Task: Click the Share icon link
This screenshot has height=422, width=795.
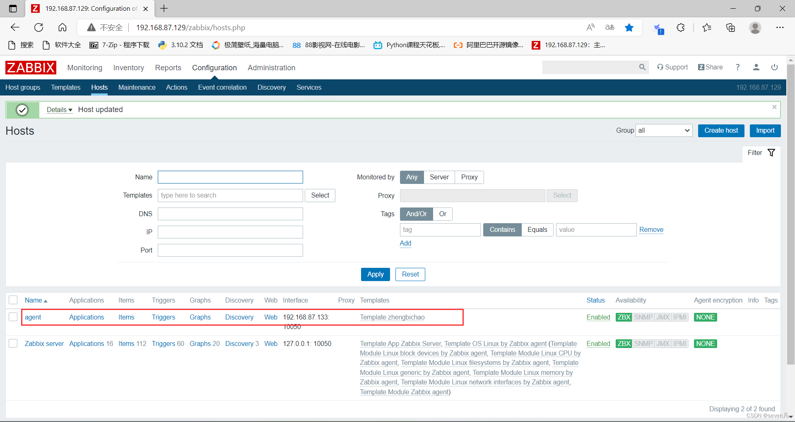Action: pos(711,67)
